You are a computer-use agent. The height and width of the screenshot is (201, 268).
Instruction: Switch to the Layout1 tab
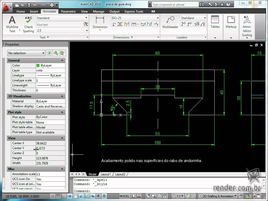pyautogui.click(x=106, y=174)
